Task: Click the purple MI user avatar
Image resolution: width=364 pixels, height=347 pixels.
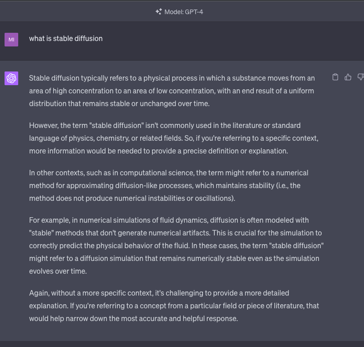Action: [x=11, y=40]
